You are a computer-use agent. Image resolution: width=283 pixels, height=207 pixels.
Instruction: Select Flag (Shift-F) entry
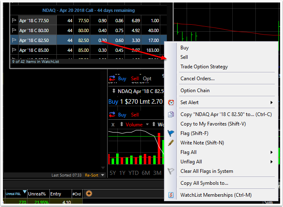[194, 133]
